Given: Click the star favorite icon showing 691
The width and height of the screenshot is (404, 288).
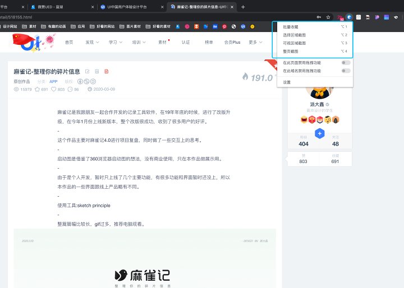Looking at the screenshot, I should pyautogui.click(x=38, y=89).
